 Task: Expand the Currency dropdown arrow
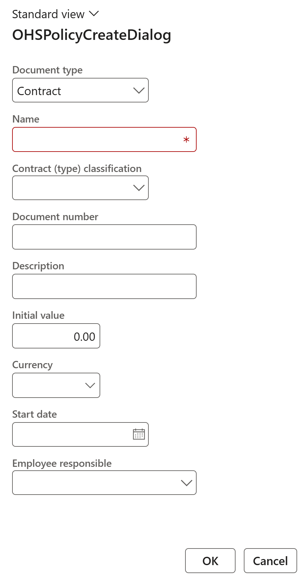coord(90,385)
